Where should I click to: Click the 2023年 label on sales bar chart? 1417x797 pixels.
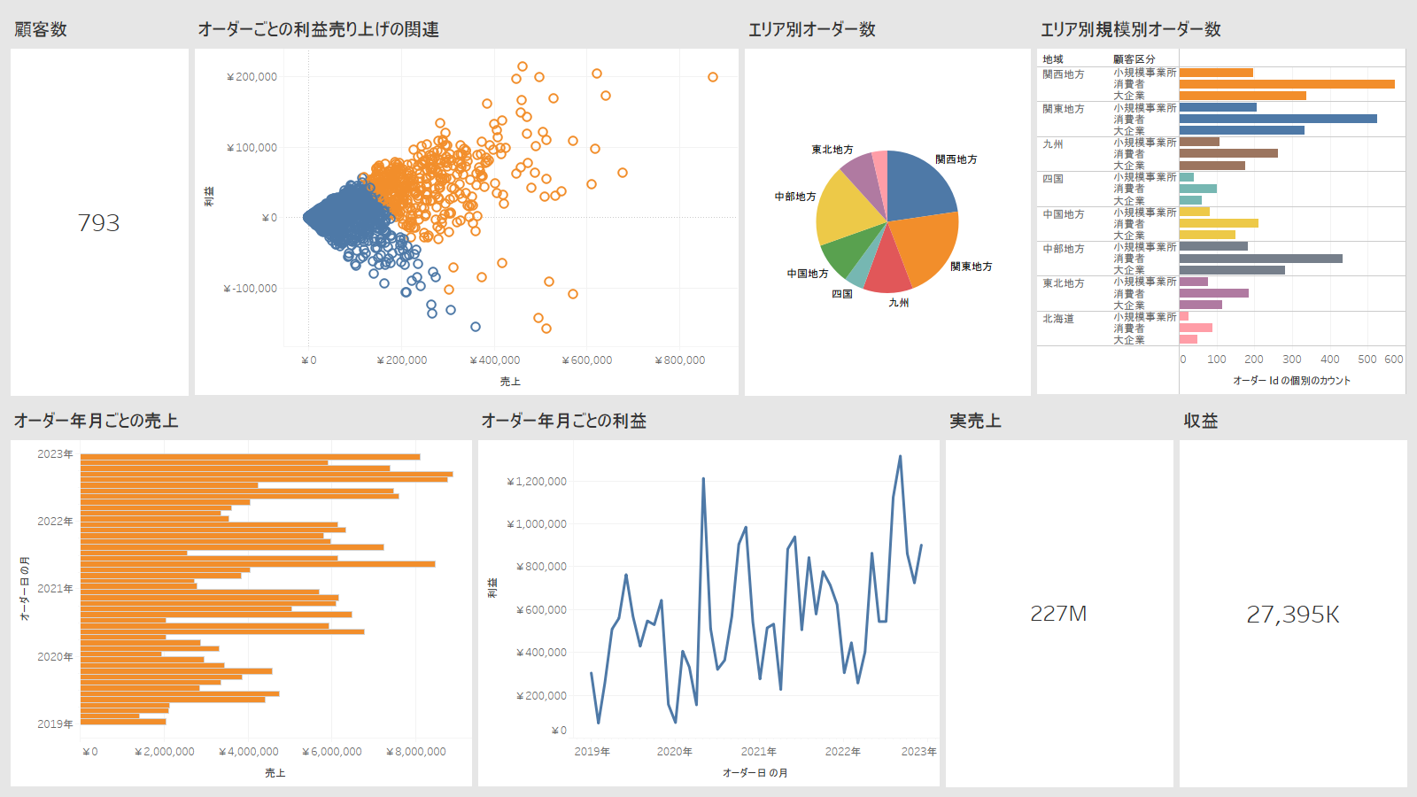55,454
